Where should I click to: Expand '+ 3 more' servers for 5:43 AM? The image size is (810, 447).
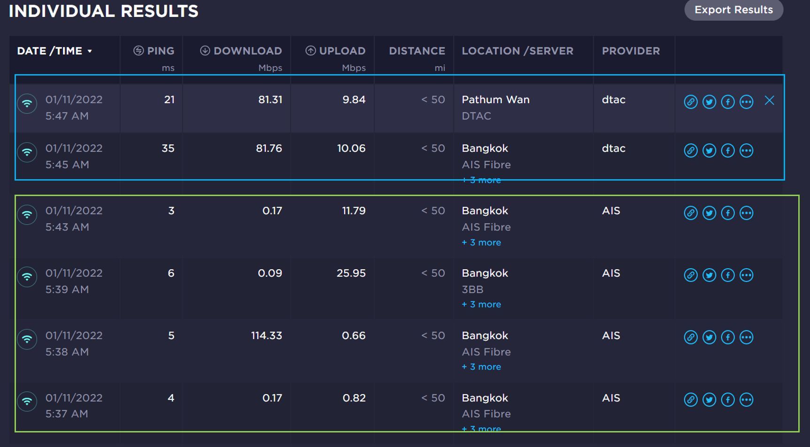pyautogui.click(x=481, y=242)
